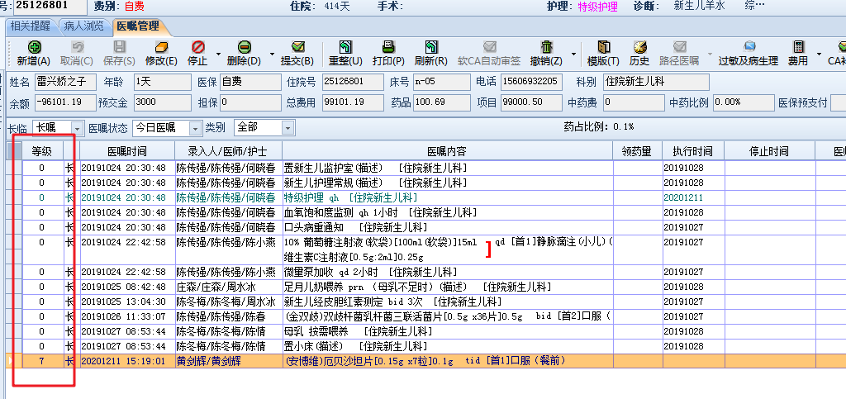Click the 刷新(R) refresh icon

[431, 47]
